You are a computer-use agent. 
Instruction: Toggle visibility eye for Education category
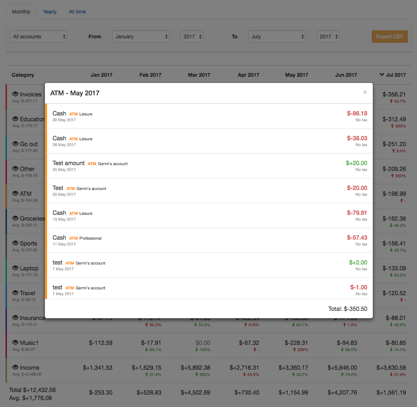(x=15, y=119)
